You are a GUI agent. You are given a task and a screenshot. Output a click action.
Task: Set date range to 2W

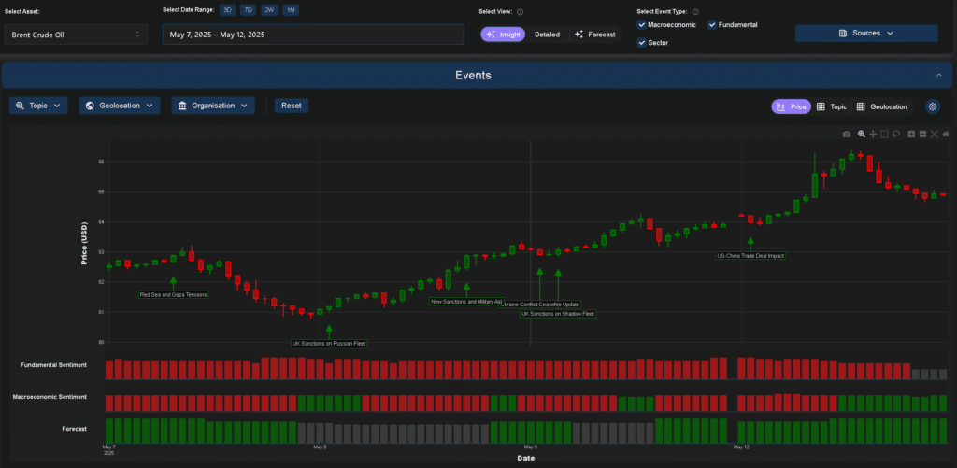269,10
